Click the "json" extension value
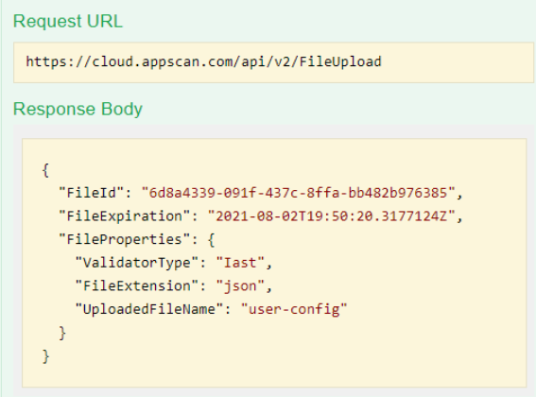The height and width of the screenshot is (397, 536). tap(240, 285)
